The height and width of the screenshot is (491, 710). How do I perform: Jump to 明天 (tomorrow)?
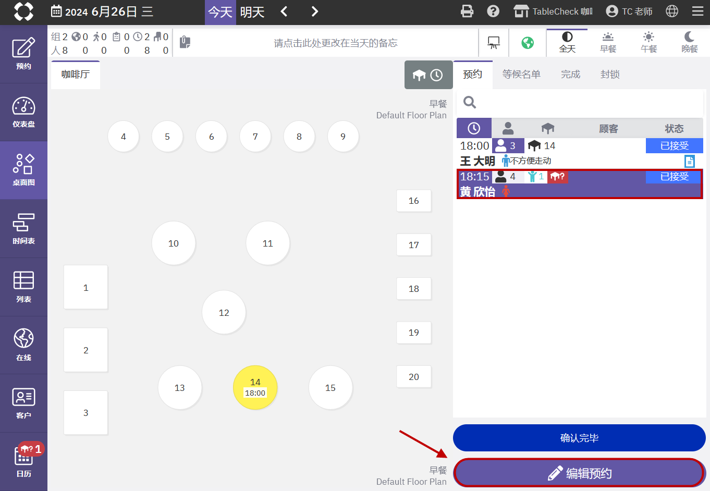point(252,12)
